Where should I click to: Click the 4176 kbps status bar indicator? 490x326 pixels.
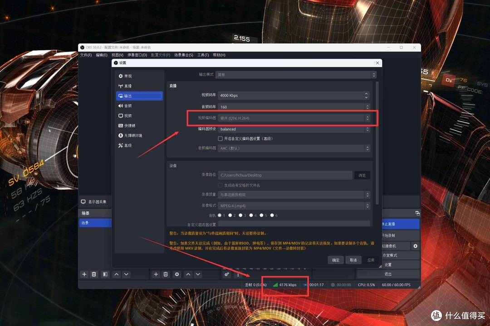pos(284,285)
